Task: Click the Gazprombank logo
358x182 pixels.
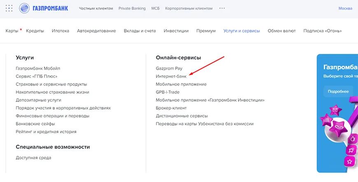Action: [44, 8]
